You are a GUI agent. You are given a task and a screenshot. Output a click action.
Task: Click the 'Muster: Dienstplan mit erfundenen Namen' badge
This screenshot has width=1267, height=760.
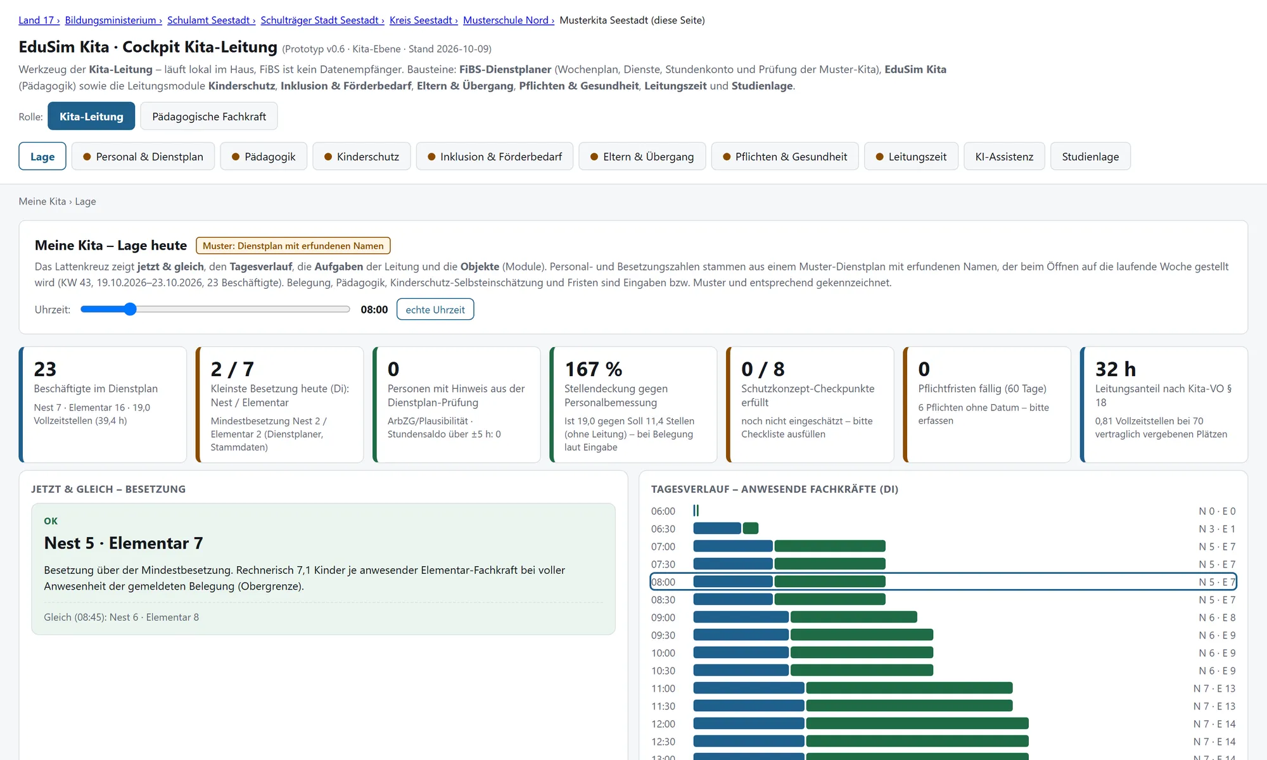[293, 246]
